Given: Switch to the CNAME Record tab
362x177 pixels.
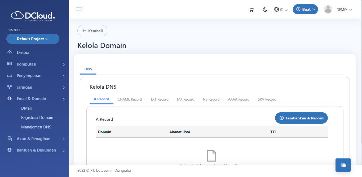Looking at the screenshot, I should (130, 99).
